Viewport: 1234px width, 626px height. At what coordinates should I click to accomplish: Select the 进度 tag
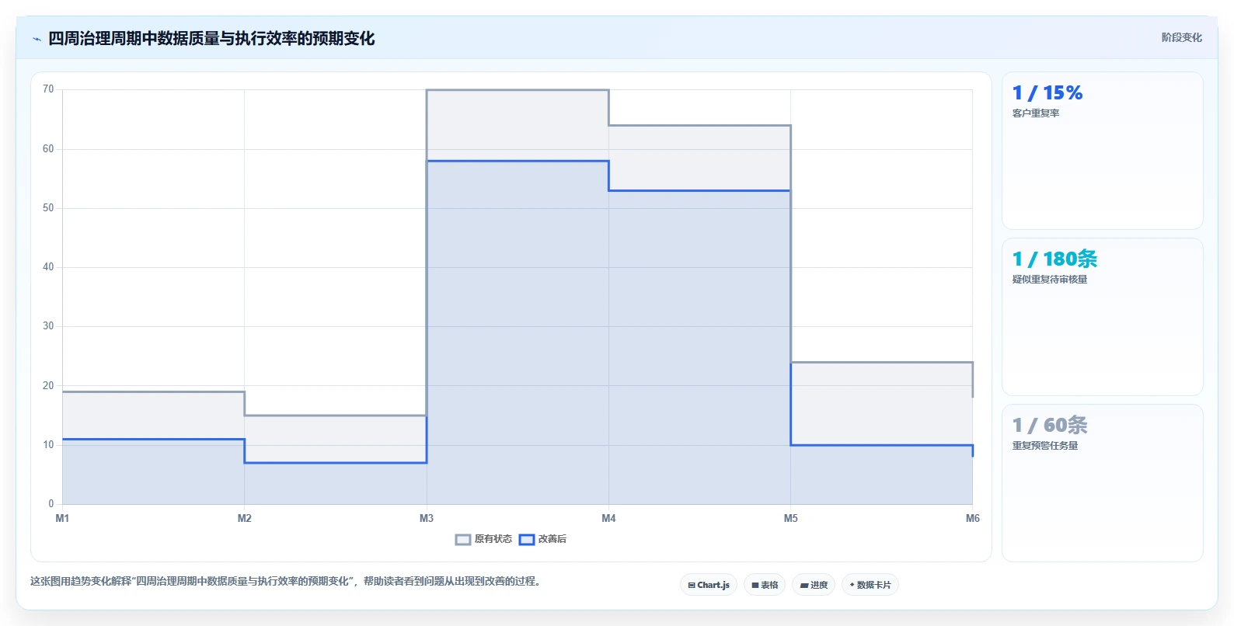tap(814, 585)
